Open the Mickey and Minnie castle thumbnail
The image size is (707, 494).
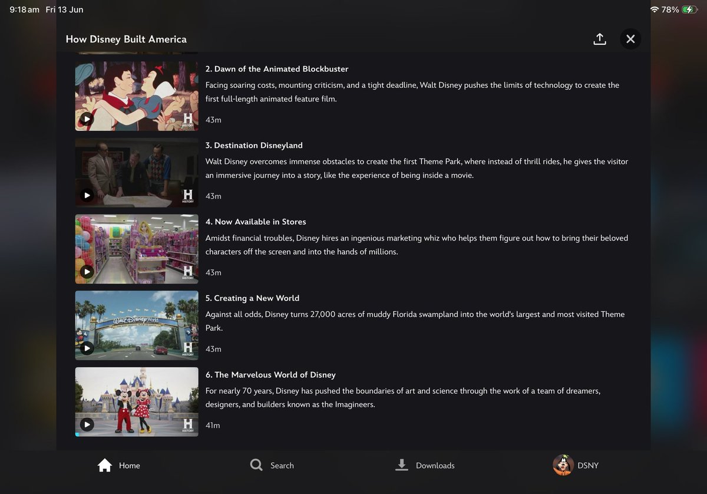137,401
